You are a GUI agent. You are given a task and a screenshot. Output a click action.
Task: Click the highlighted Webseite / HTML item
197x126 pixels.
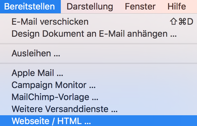click(98, 121)
